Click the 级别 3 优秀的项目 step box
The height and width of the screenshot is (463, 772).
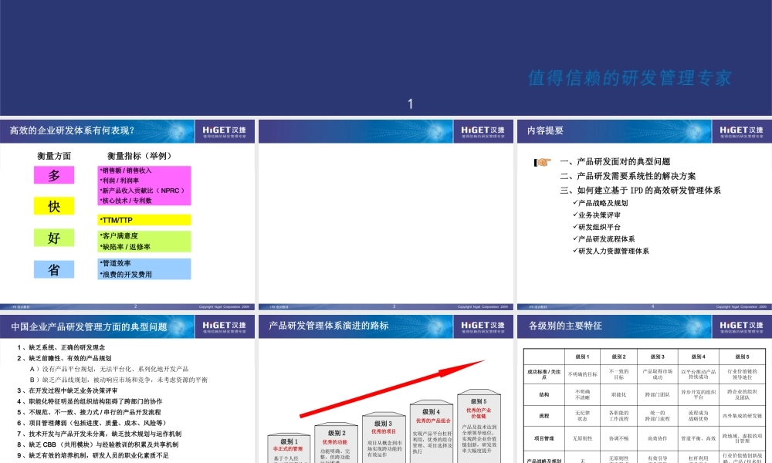[384, 438]
